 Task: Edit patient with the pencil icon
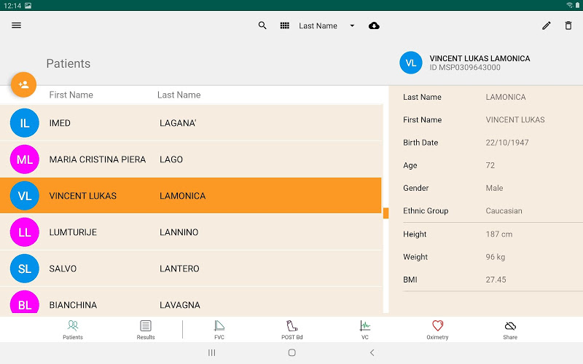pos(547,25)
